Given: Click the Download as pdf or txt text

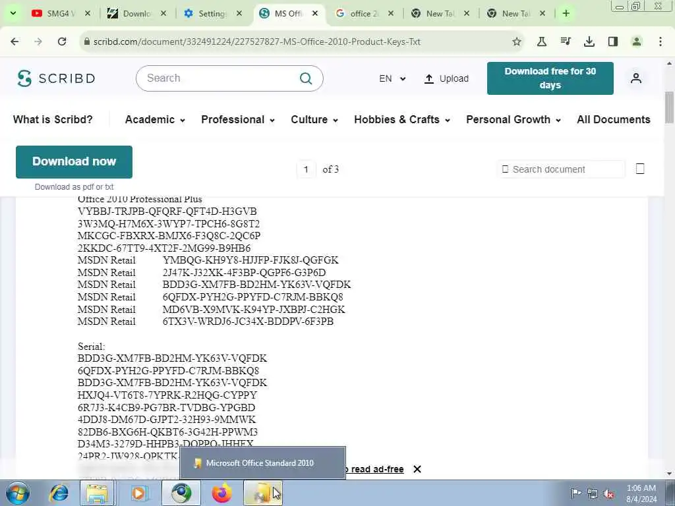Looking at the screenshot, I should pos(74,186).
